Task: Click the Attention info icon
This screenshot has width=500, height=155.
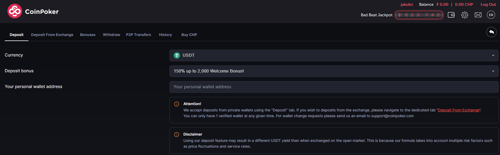Action: tap(177, 104)
